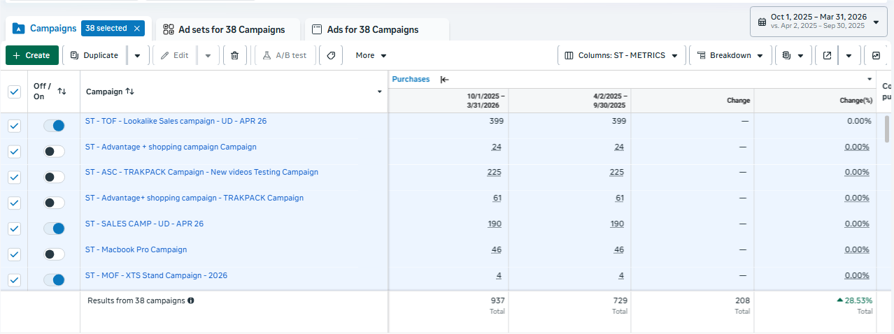The image size is (894, 334).
Task: Open Columns: ST - METRICS dropdown
Action: tap(621, 55)
